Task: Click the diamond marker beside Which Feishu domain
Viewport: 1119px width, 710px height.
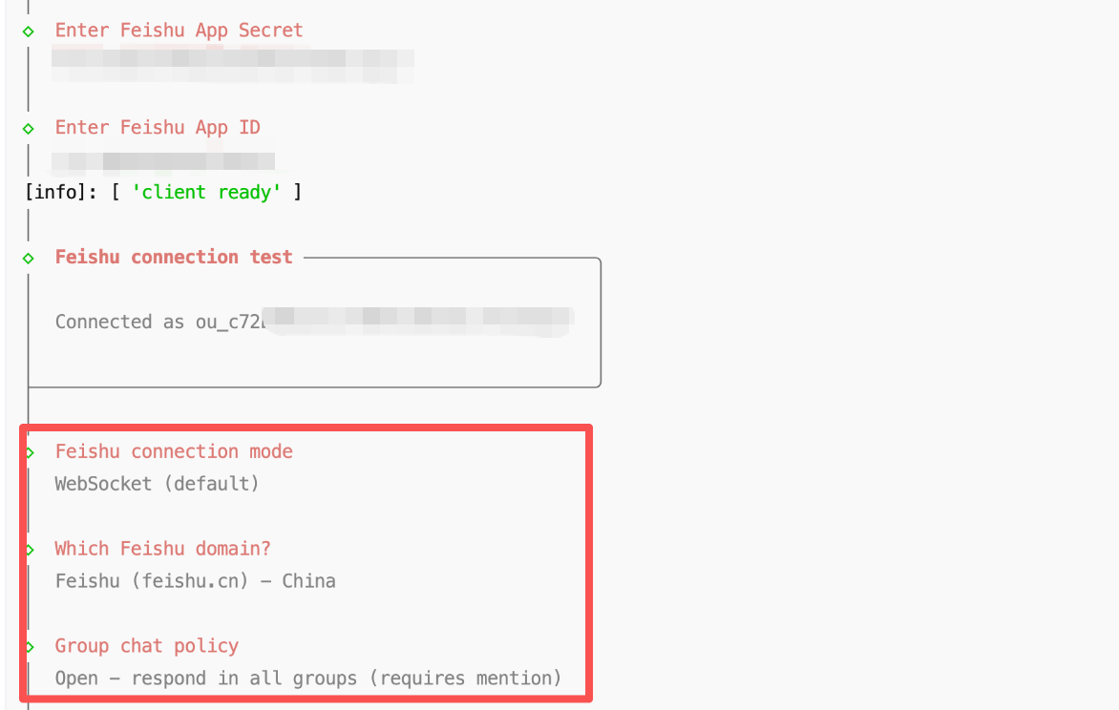Action: [x=31, y=550]
